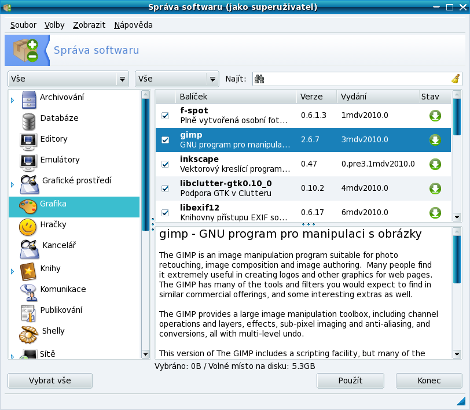The image size is (470, 410).
Task: Open the second Vše filter dropdown
Action: pyautogui.click(x=177, y=79)
